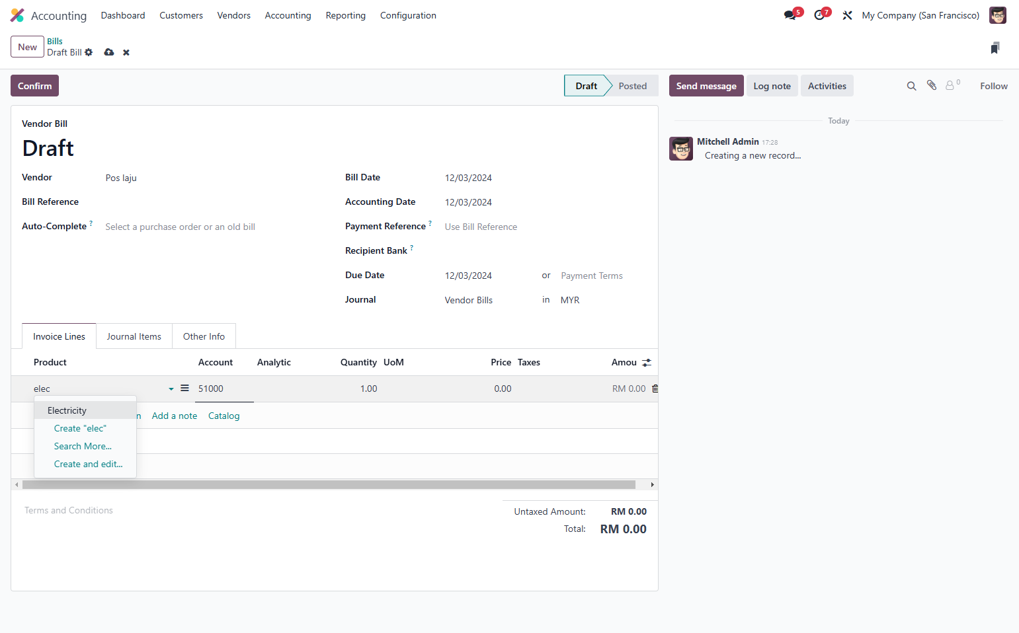This screenshot has height=633, width=1019.
Task: Click the bookmark icon at top right
Action: (x=995, y=48)
